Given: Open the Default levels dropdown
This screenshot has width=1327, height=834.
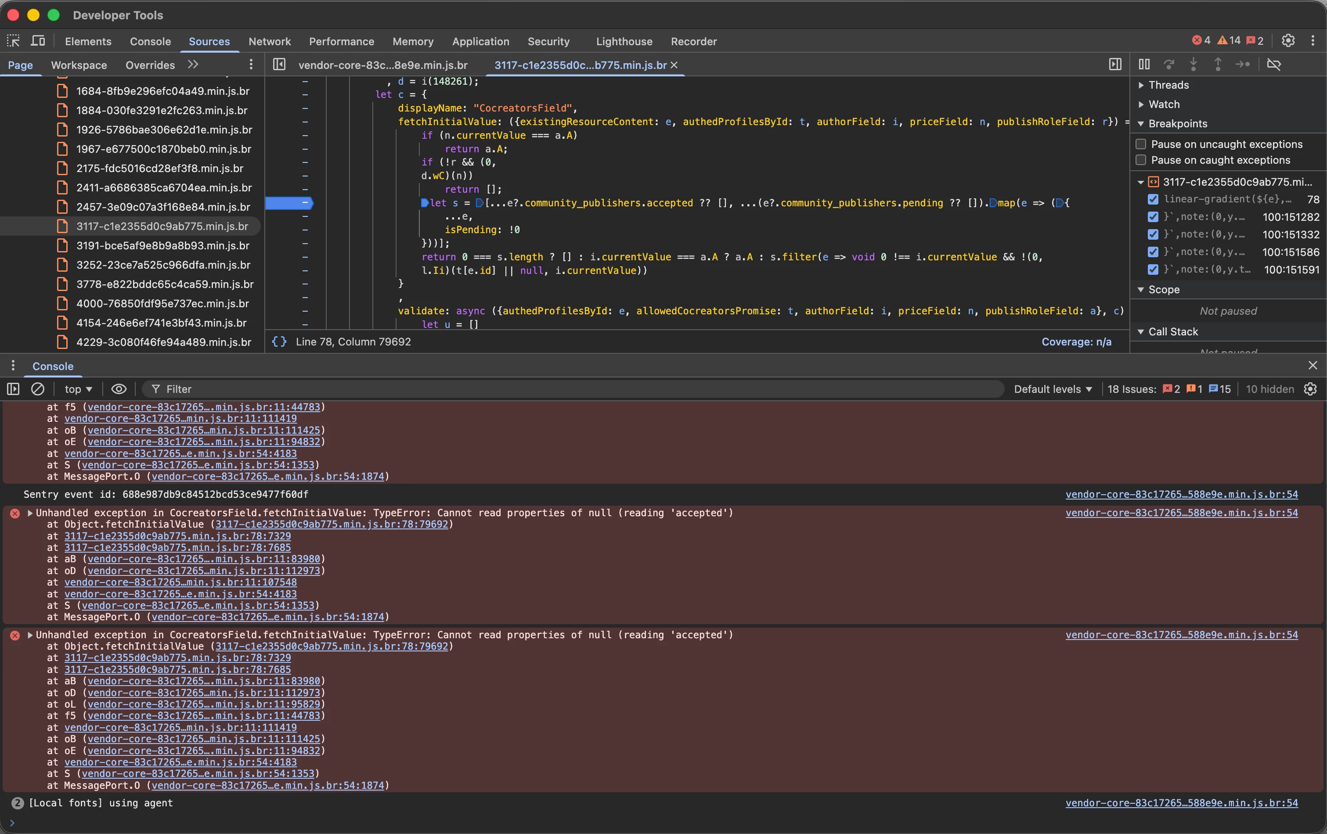Looking at the screenshot, I should pos(1053,389).
